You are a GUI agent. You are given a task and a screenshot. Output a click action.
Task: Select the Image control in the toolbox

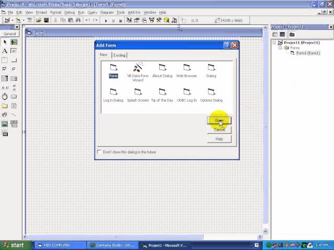5,124
